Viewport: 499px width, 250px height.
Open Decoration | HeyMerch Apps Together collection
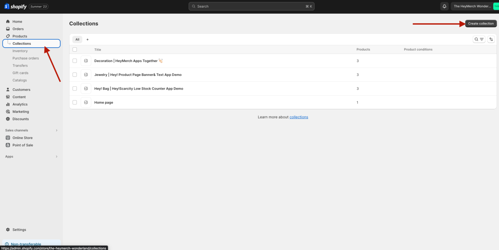(x=128, y=61)
